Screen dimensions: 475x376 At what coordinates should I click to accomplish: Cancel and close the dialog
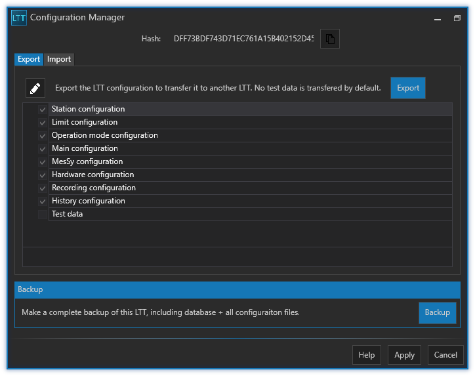pyautogui.click(x=445, y=355)
